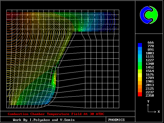Click the blue contours near bottom of bowl
This screenshot has height=123, width=164.
coord(46,101)
